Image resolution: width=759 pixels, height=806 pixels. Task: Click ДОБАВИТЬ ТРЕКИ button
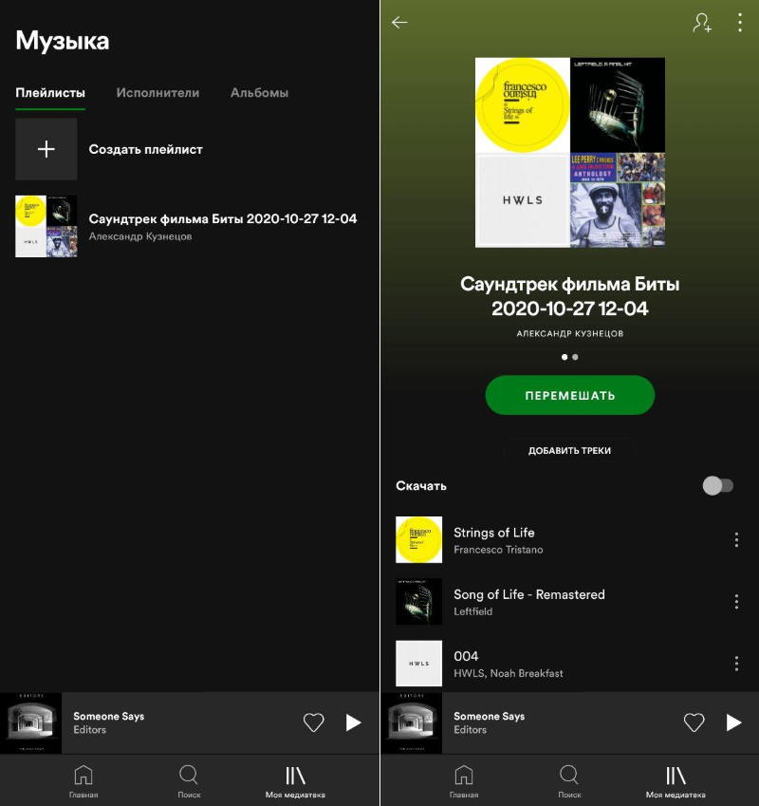click(x=569, y=450)
